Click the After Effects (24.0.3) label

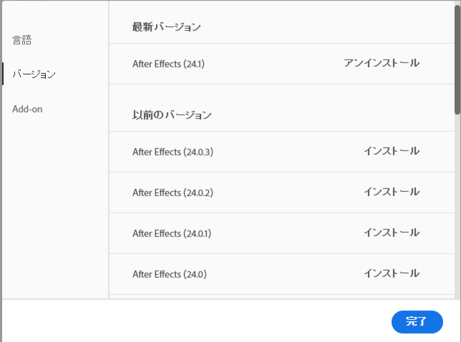click(173, 152)
